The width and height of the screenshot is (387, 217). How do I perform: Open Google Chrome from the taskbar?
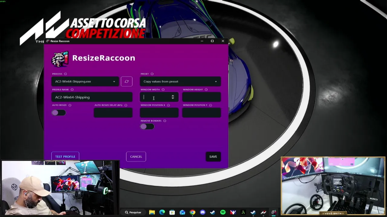(x=192, y=212)
